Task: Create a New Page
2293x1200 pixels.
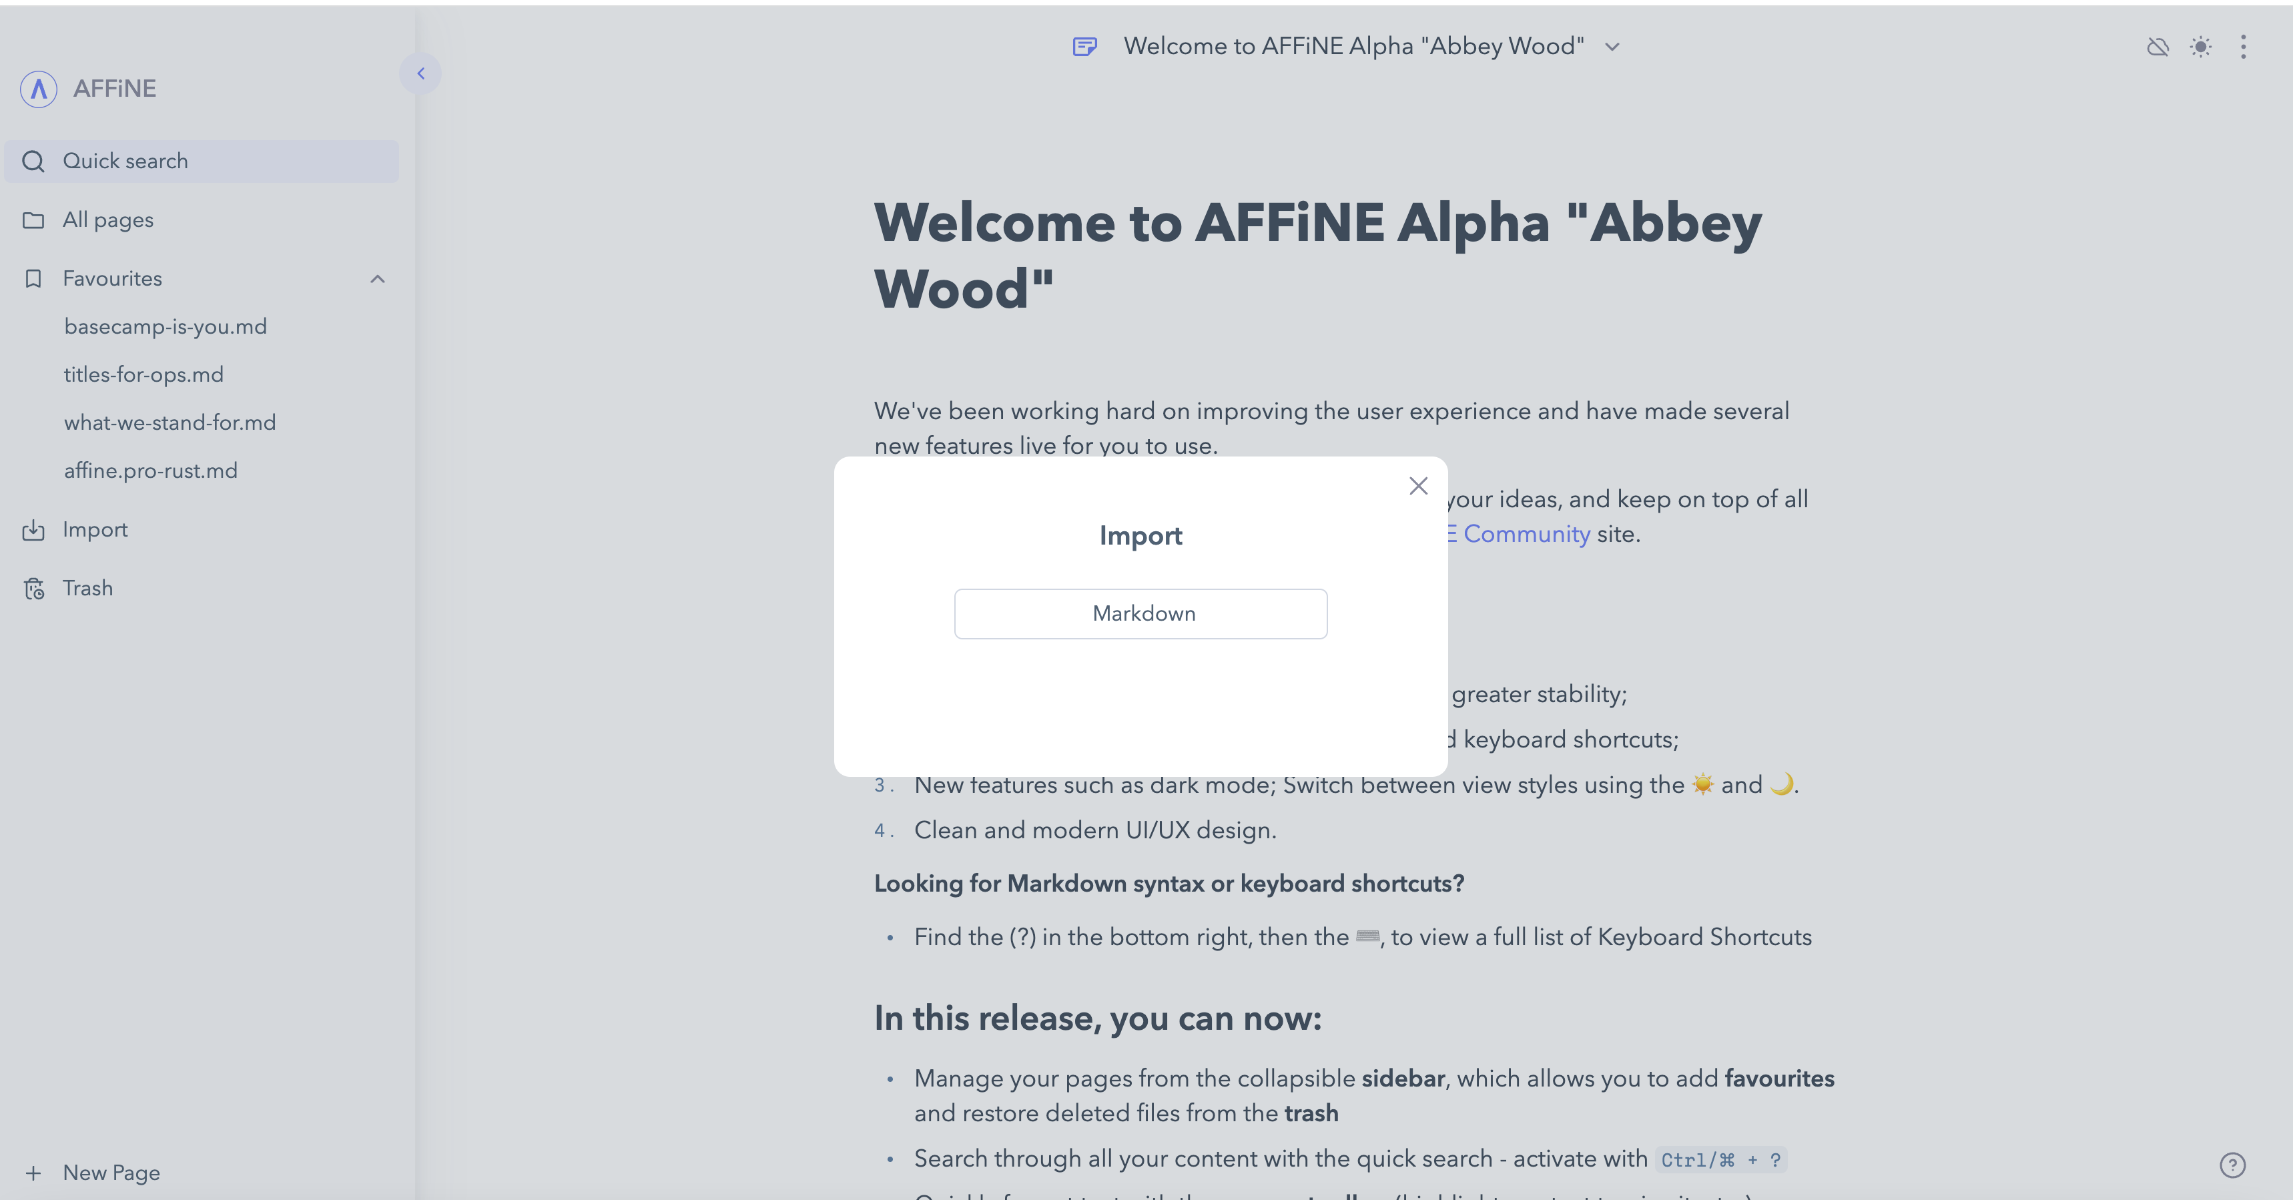Action: [111, 1173]
